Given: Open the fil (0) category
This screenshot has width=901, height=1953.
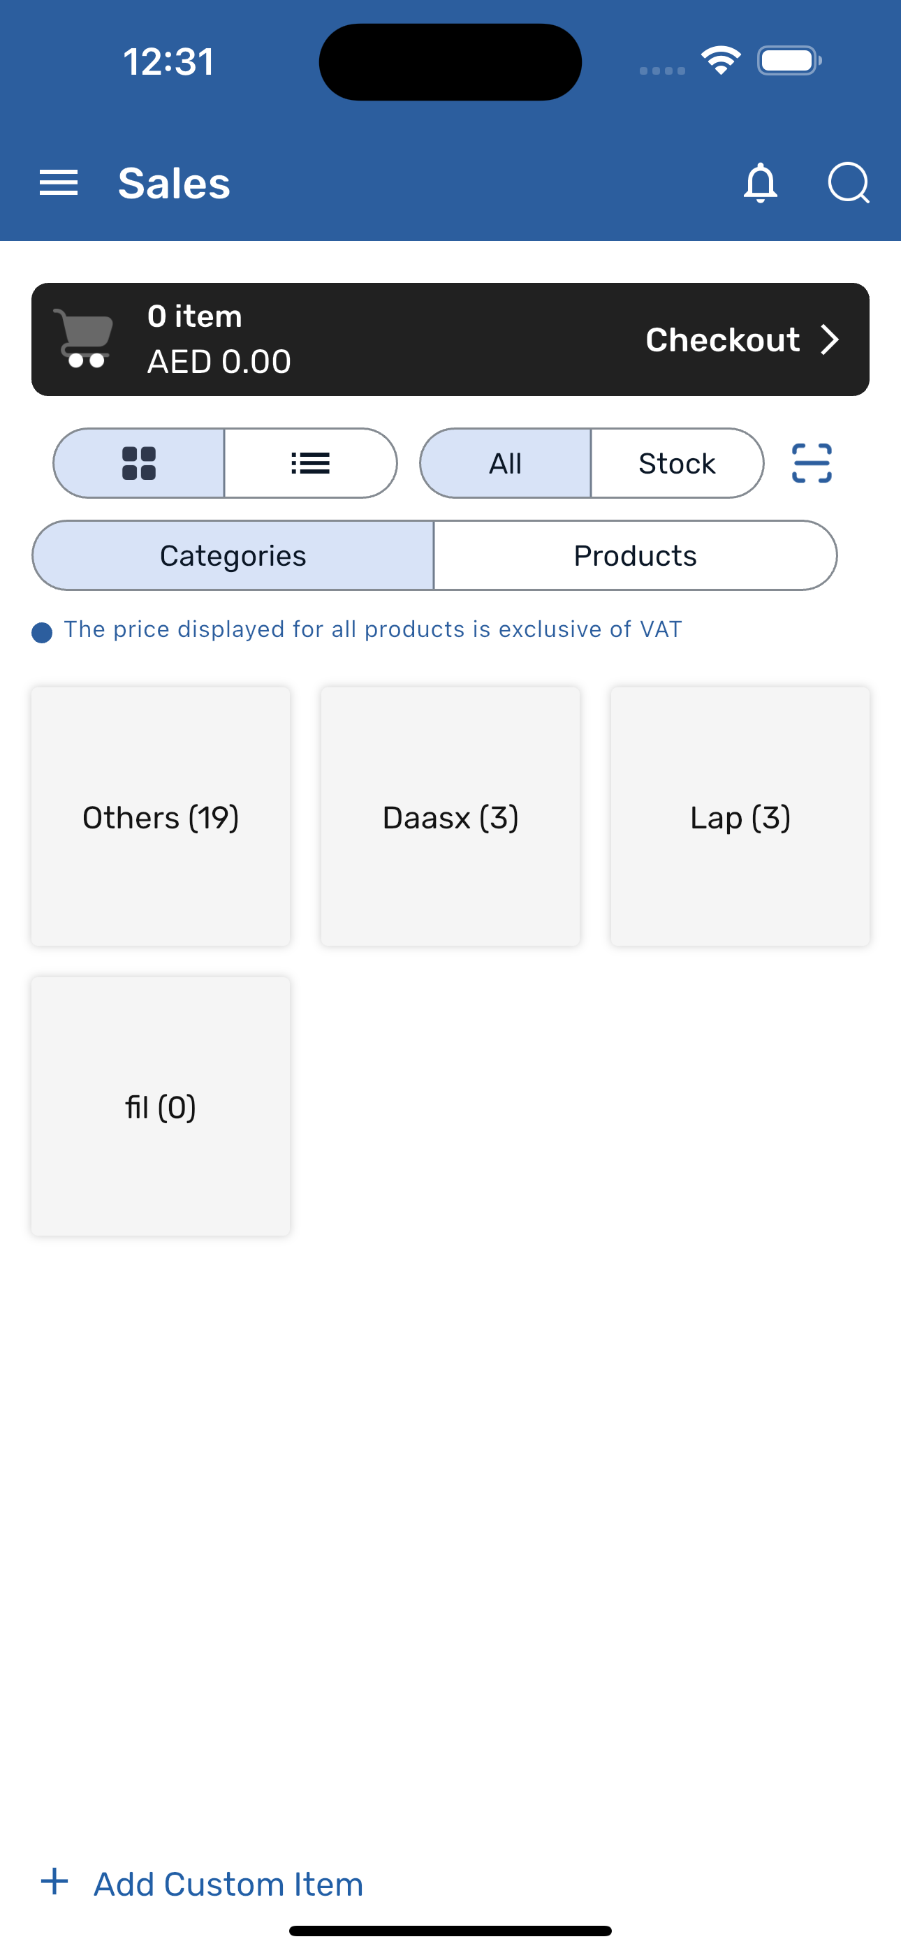Looking at the screenshot, I should point(161,1106).
